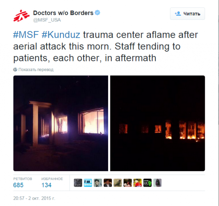Open the green fist avatar
The height and width of the screenshot is (206, 219).
click(147, 183)
